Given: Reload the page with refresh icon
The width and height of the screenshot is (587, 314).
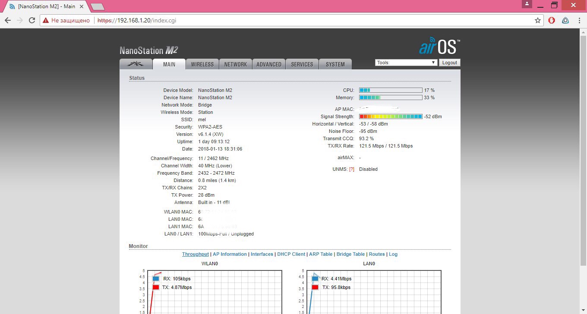Looking at the screenshot, I should click(x=32, y=20).
